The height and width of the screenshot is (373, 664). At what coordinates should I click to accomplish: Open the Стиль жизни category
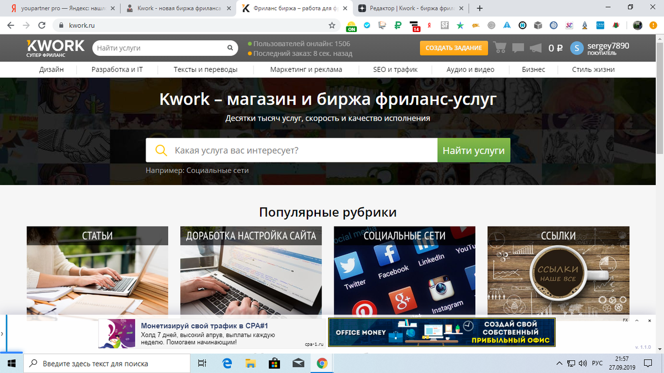click(x=593, y=70)
